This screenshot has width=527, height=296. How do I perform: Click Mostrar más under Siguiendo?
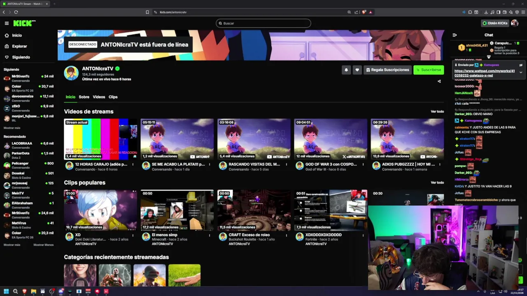point(12,128)
